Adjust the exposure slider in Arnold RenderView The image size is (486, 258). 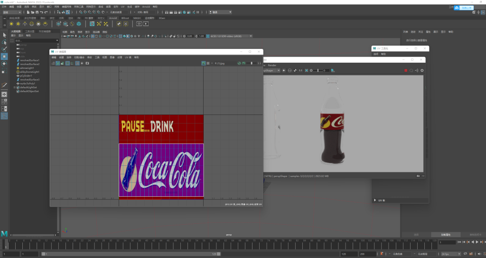pyautogui.click(x=318, y=70)
